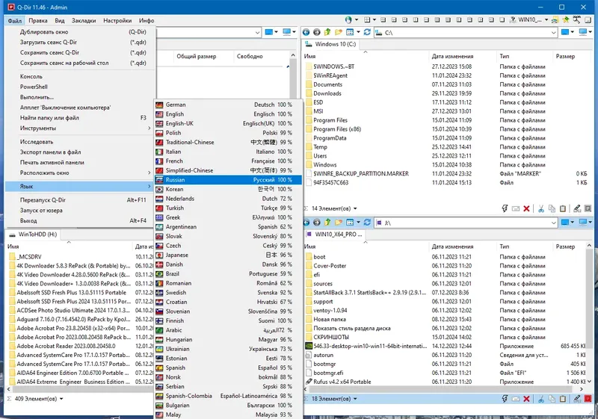Click copy icon in C:\ pane status bar

[552, 208]
